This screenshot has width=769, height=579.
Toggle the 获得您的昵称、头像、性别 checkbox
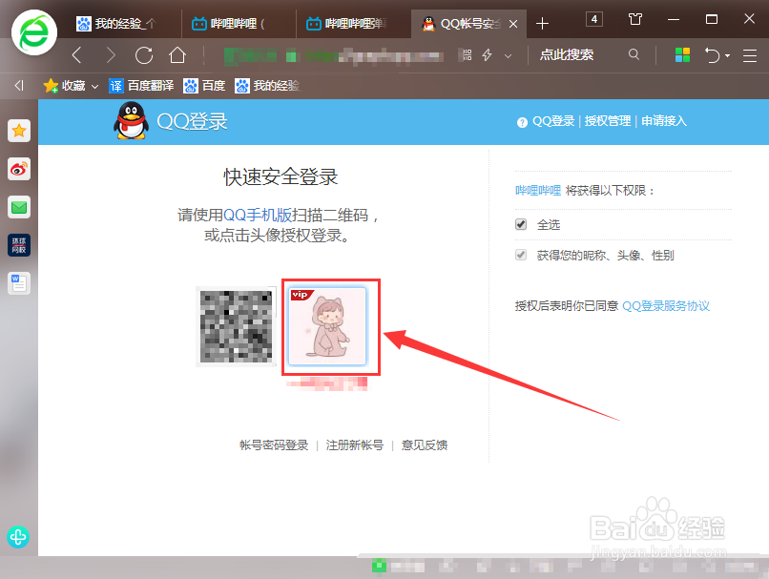click(521, 255)
